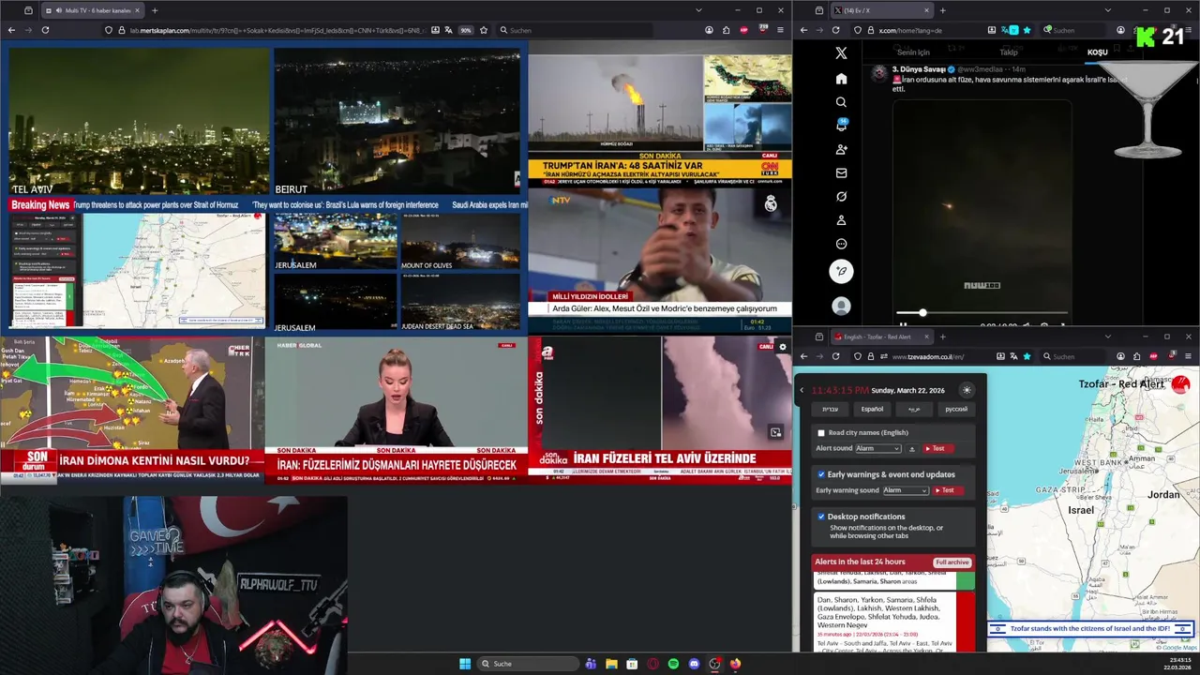Open the Grok icon in X sidebar
1200x675 pixels.
coord(841,197)
